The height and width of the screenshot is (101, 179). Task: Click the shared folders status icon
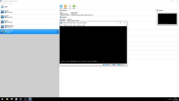[112, 65]
